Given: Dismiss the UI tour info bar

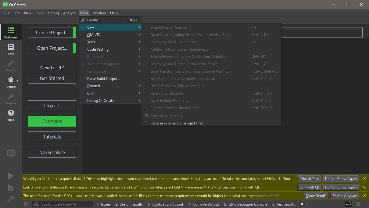Looking at the screenshot, I should 364,179.
